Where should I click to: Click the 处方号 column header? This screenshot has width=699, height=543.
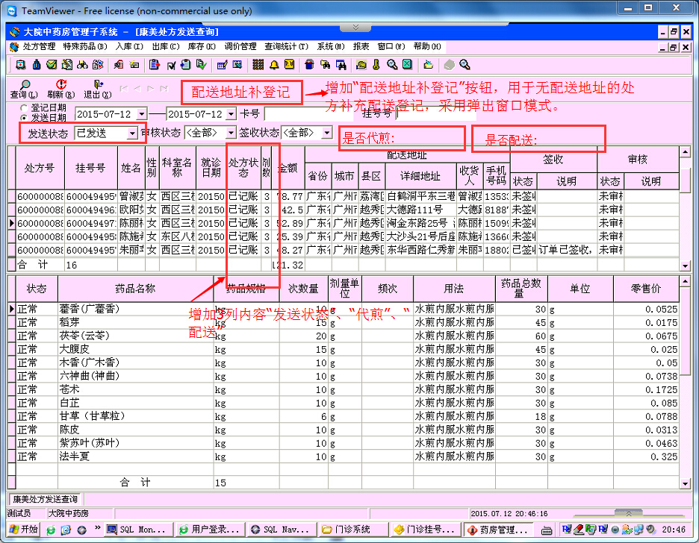click(40, 168)
